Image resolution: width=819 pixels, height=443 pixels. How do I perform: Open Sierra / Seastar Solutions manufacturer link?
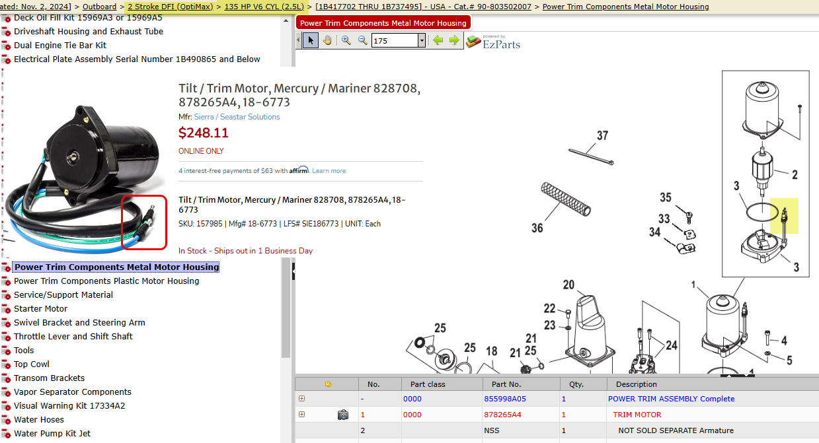pyautogui.click(x=237, y=117)
